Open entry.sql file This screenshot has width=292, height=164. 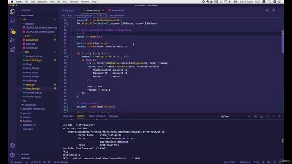31,44
